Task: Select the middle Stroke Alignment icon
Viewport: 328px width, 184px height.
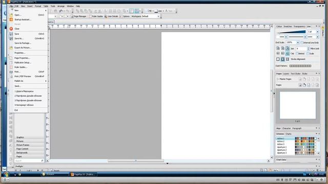Action: point(282,59)
